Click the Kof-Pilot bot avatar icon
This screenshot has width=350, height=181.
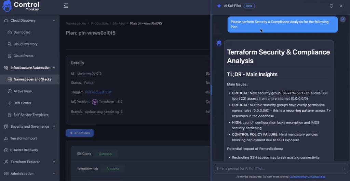click(219, 43)
